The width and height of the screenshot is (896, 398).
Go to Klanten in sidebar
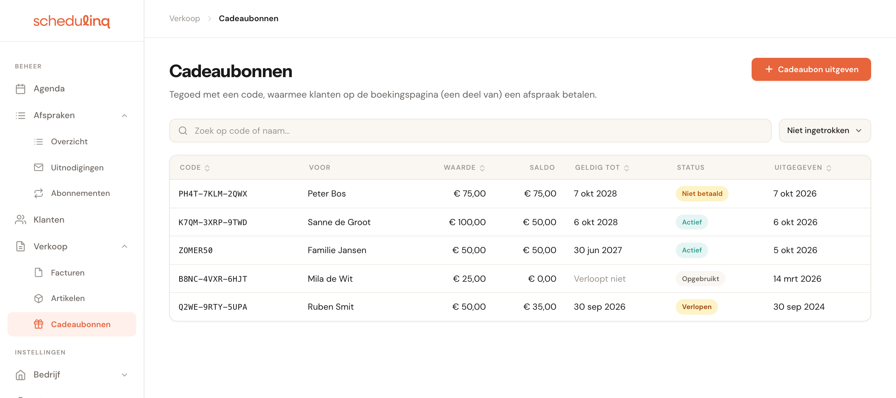tap(72, 220)
